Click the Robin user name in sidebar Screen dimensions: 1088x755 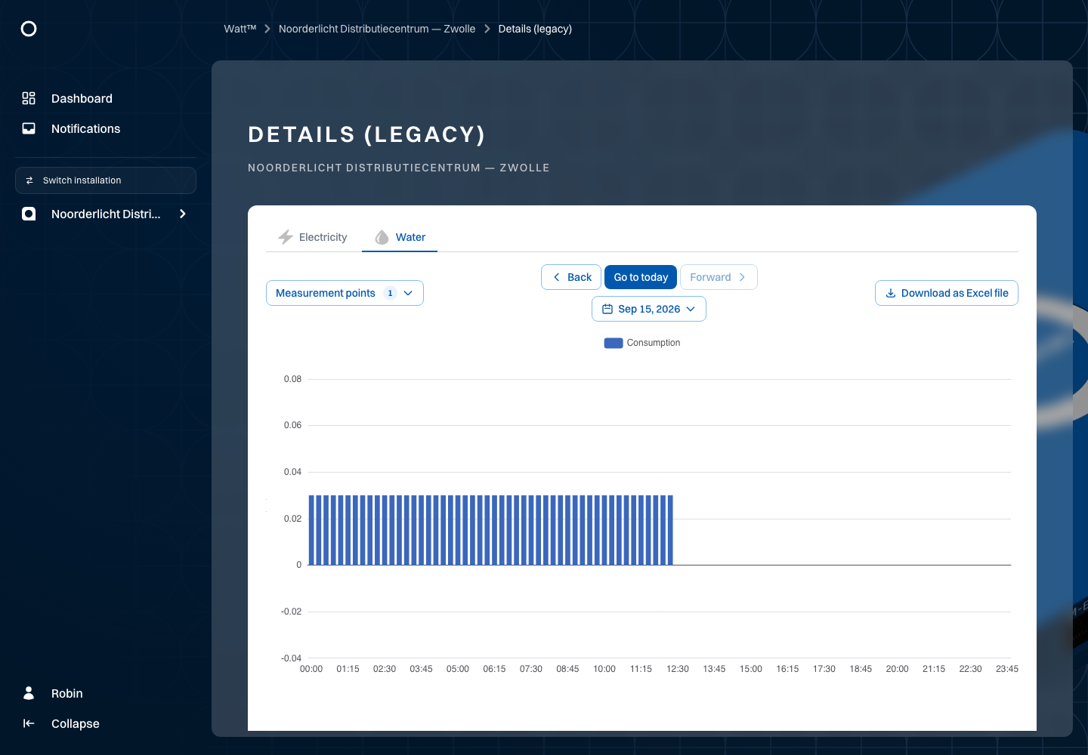point(67,693)
